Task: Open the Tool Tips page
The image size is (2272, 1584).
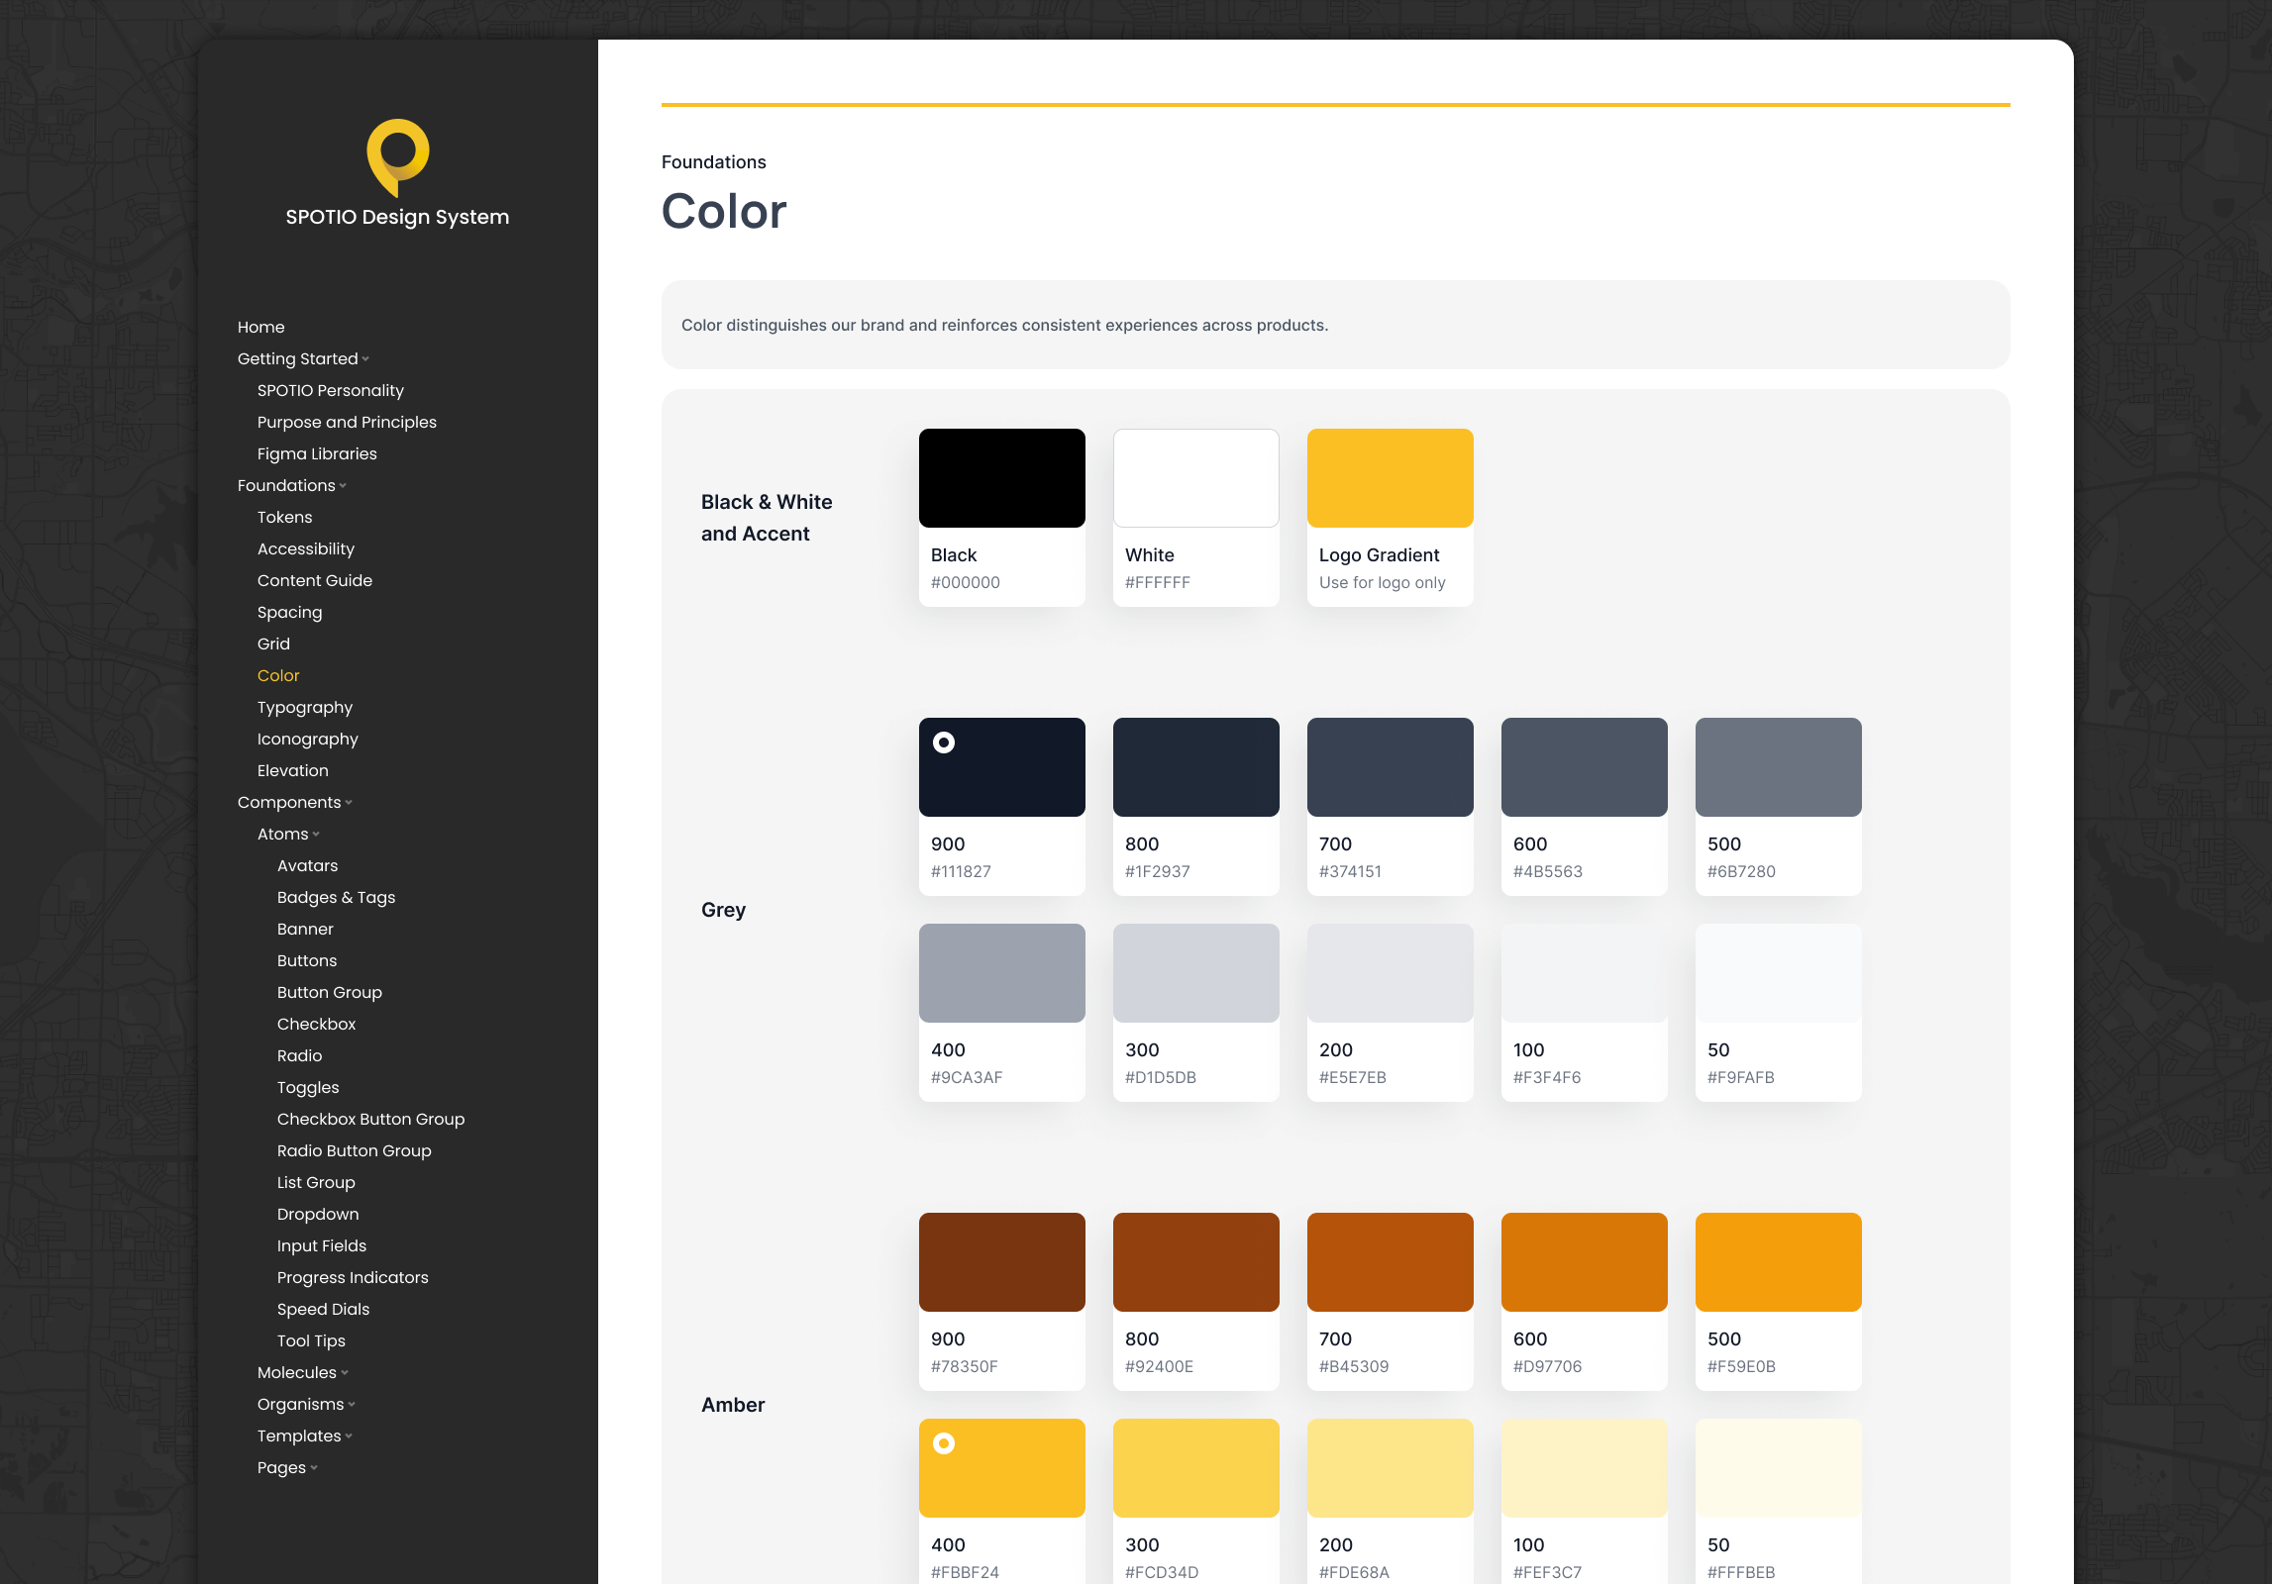Action: click(x=312, y=1340)
